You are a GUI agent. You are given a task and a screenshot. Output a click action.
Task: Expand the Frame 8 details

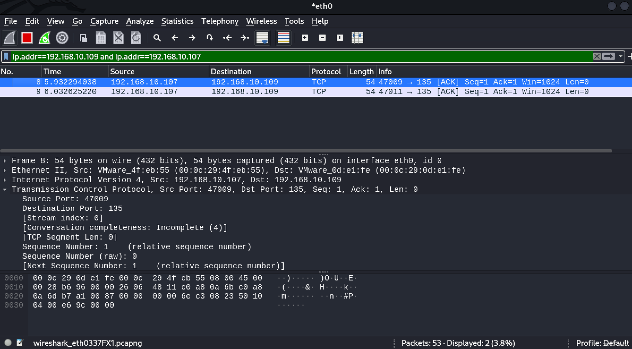pos(5,161)
